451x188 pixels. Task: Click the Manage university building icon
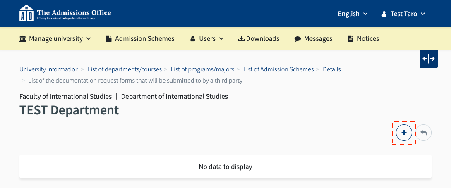click(23, 39)
